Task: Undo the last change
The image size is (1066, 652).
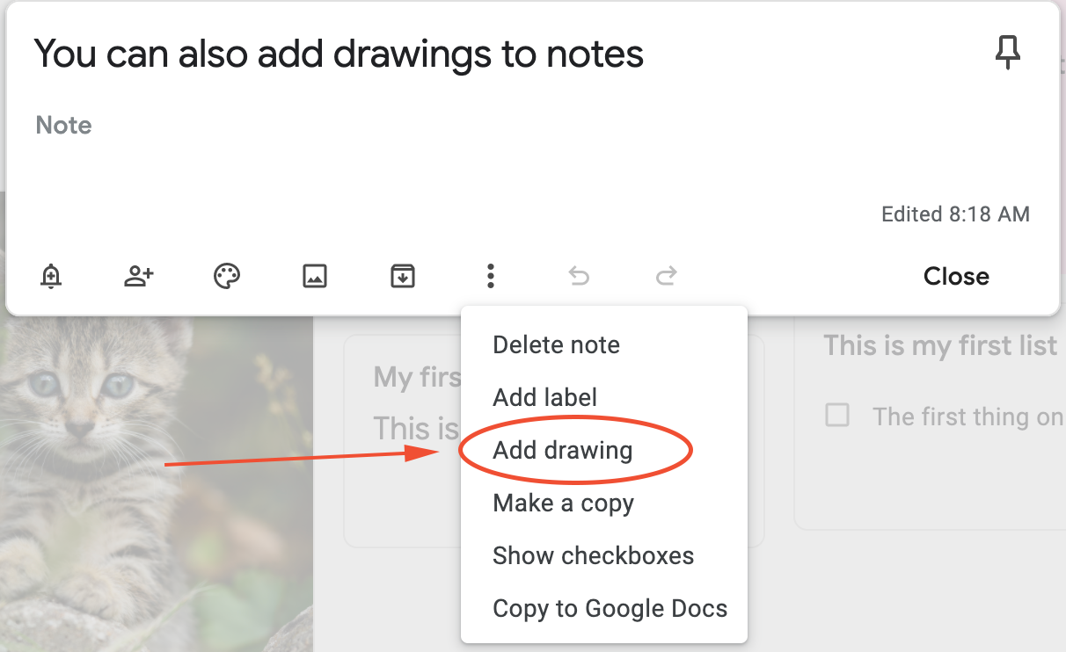Action: click(578, 276)
